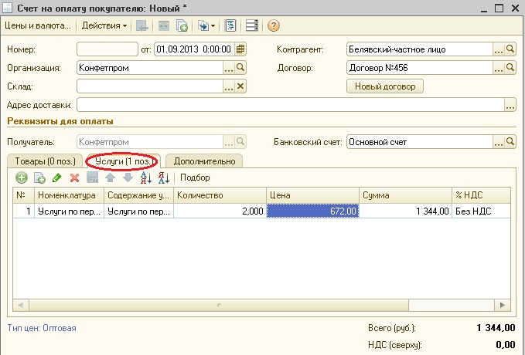Image resolution: width=525 pixels, height=355 pixels.
Task: Click magnifier icon next to Контрагент
Action: pyautogui.click(x=510, y=49)
